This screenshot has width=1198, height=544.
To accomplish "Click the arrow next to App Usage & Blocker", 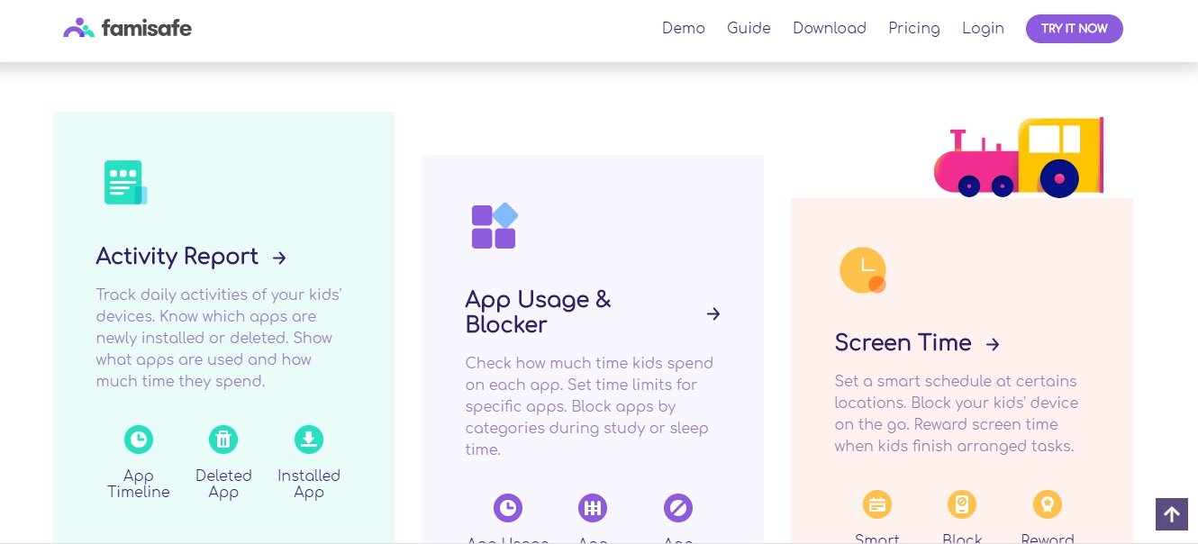I will coord(713,313).
